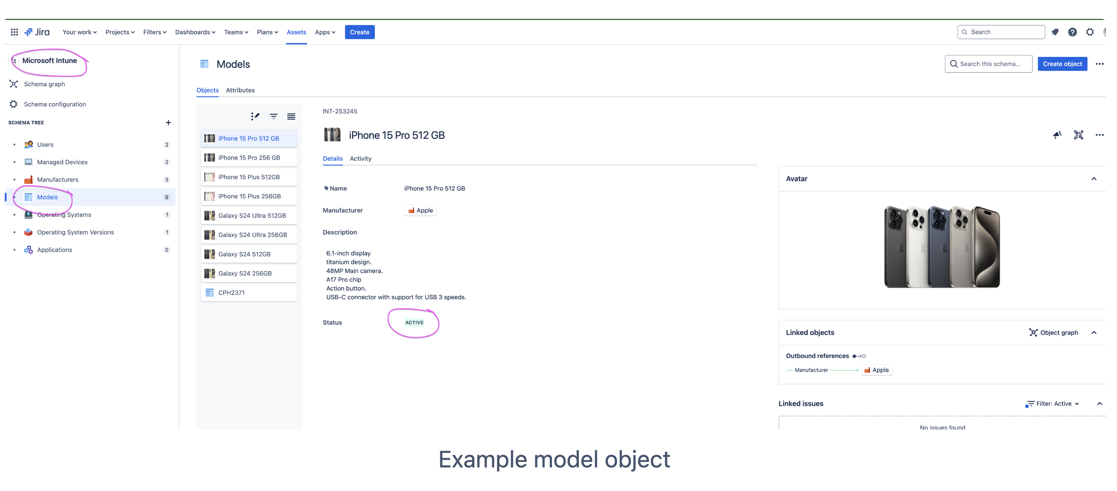Switch object list to list view icon
The width and height of the screenshot is (1117, 491).
(291, 116)
